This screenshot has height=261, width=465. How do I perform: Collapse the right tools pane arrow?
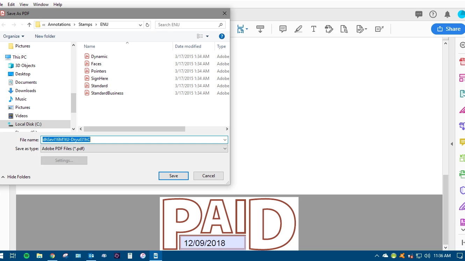point(452,144)
